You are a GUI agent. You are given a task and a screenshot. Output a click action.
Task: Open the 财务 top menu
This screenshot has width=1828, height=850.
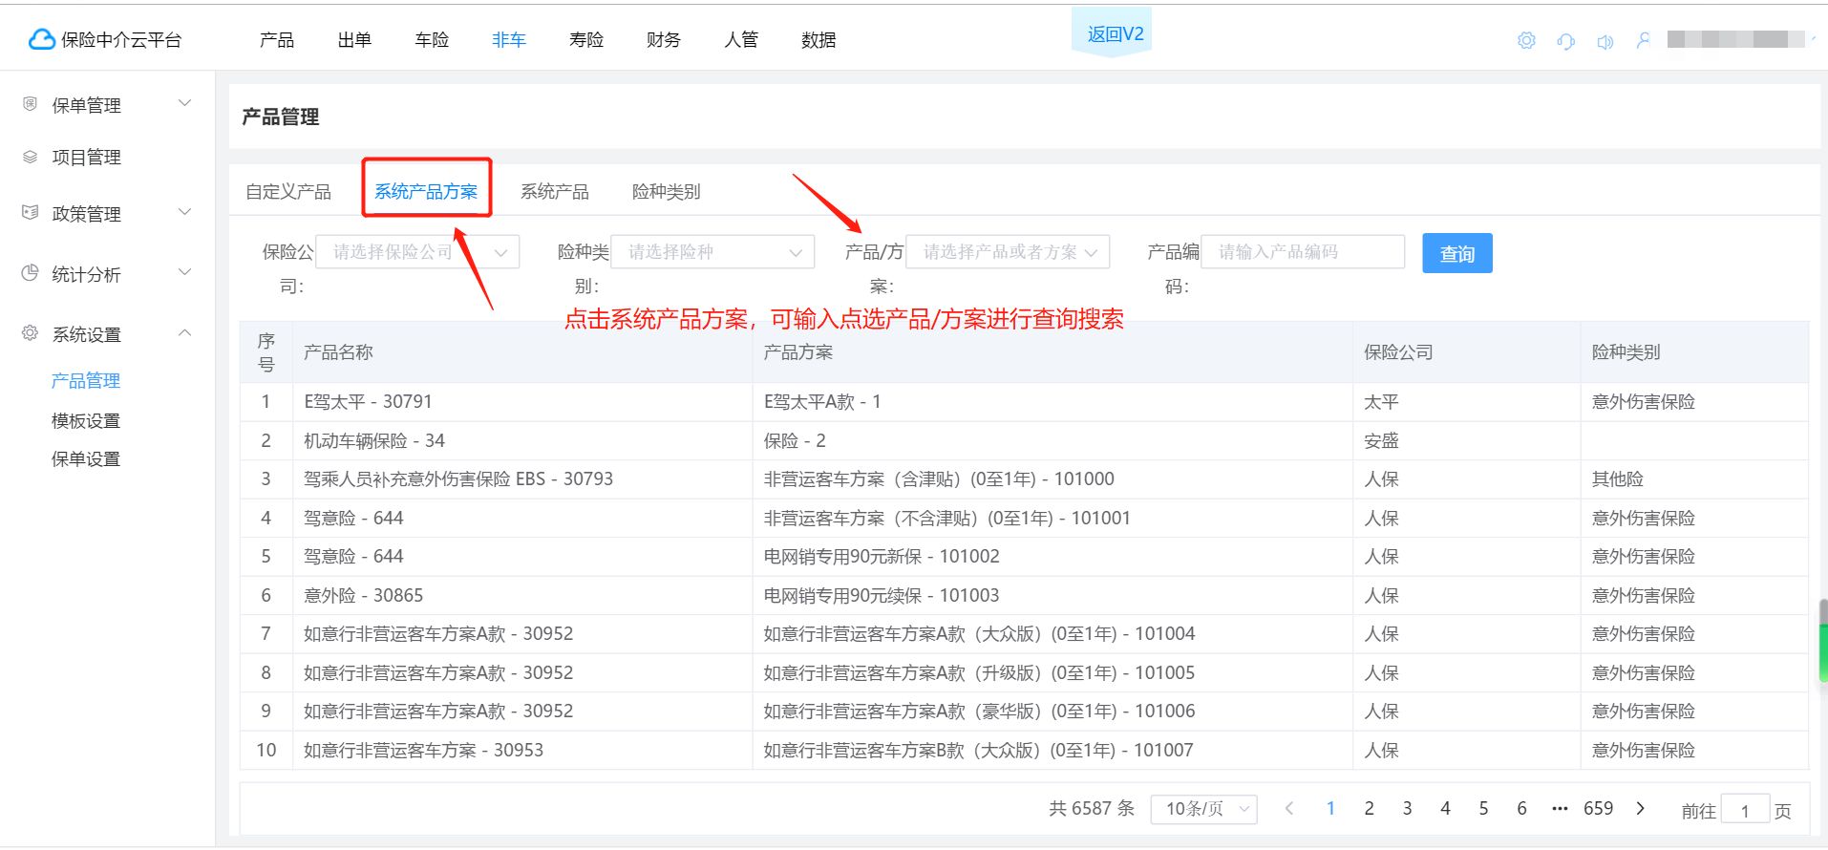(x=664, y=40)
